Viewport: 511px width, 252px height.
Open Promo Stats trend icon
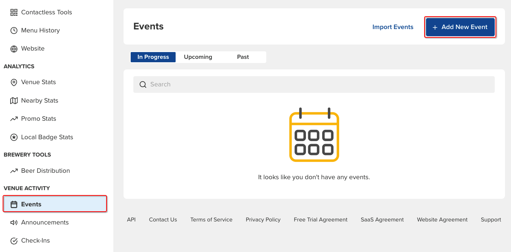pos(14,119)
